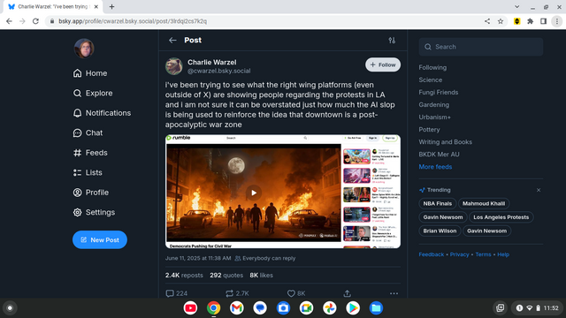
Task: Open the Fungi Friends feed
Action: click(439, 92)
